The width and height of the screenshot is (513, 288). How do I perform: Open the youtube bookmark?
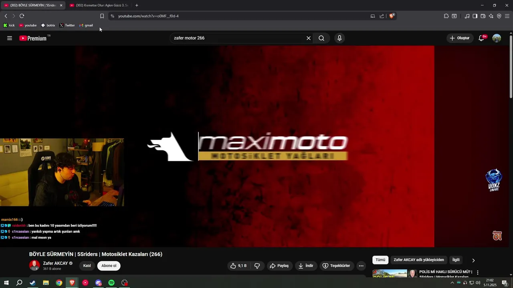coord(28,25)
